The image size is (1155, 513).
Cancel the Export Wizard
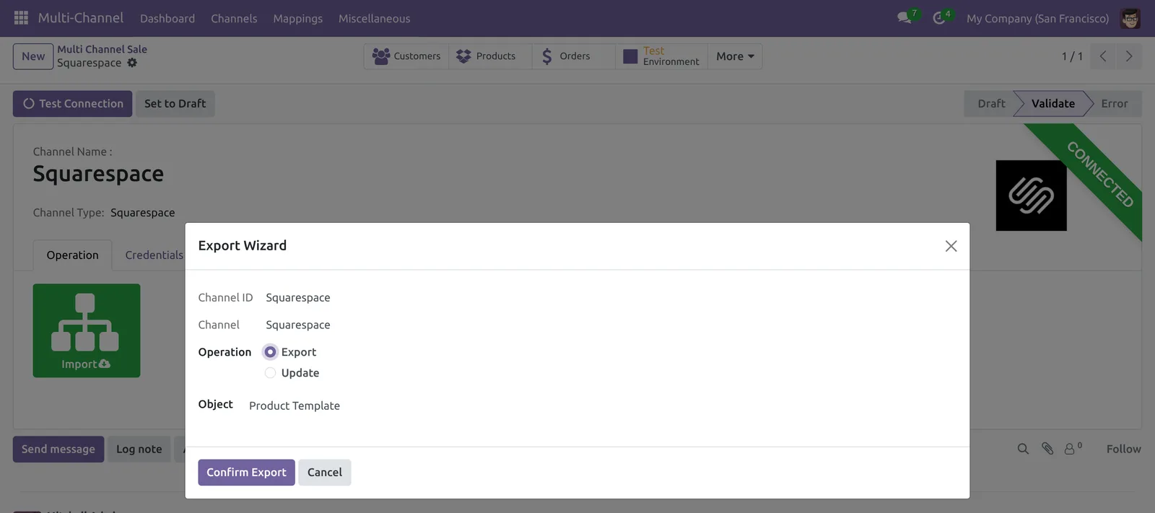click(x=325, y=473)
